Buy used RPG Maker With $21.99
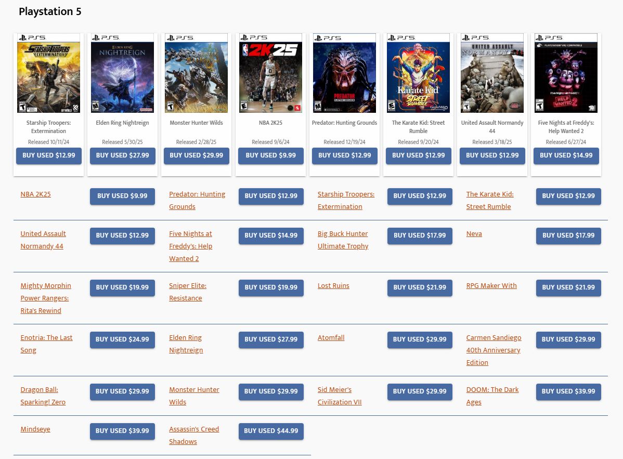This screenshot has height=459, width=623. [x=568, y=287]
